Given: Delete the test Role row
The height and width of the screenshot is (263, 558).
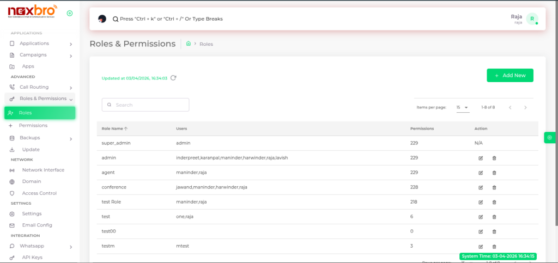Looking at the screenshot, I should pos(494,202).
